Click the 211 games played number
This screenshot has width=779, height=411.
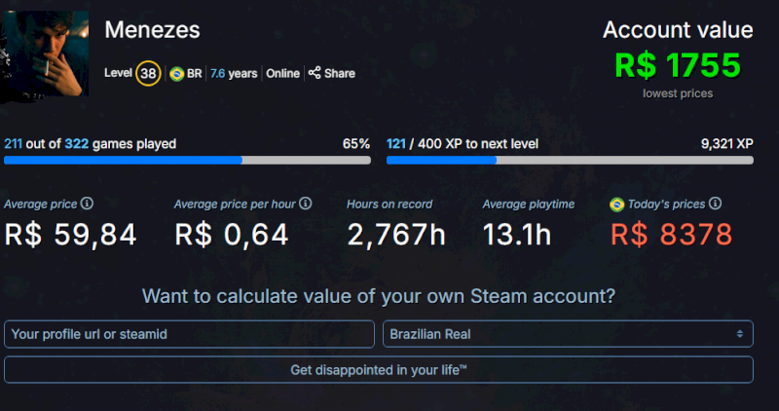14,144
